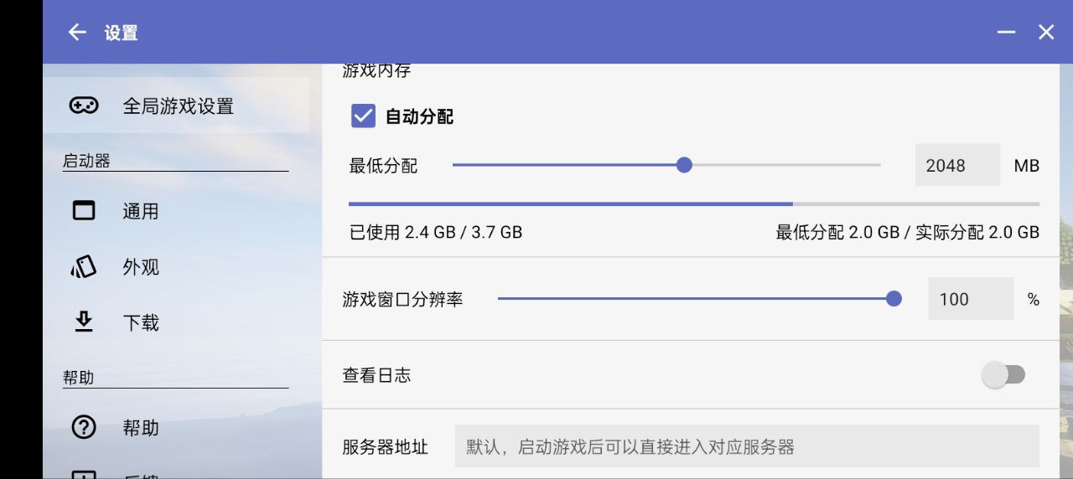Click the 服务器地址 text input field
Viewport: 1073px width, 479px height.
click(747, 446)
